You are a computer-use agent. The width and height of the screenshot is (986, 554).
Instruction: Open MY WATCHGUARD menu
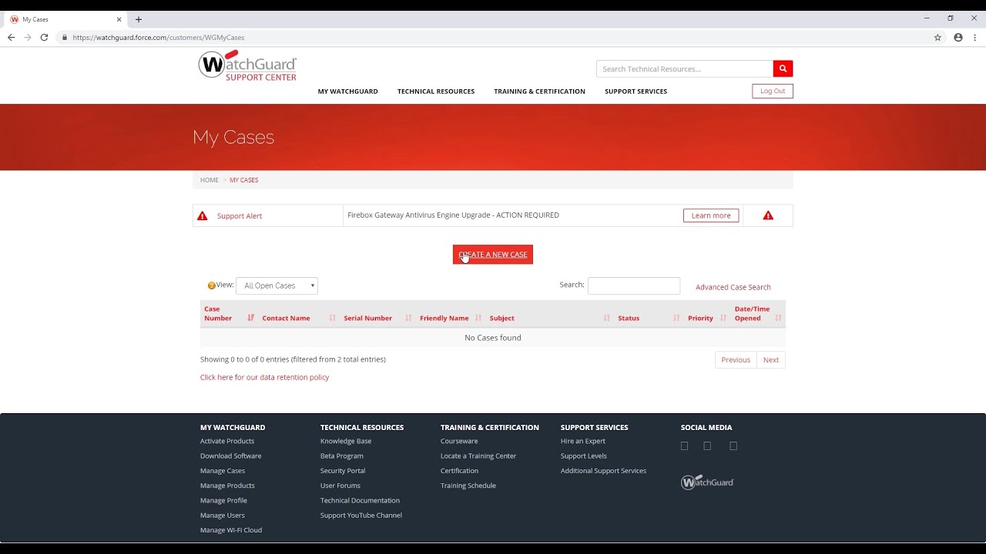click(x=348, y=92)
